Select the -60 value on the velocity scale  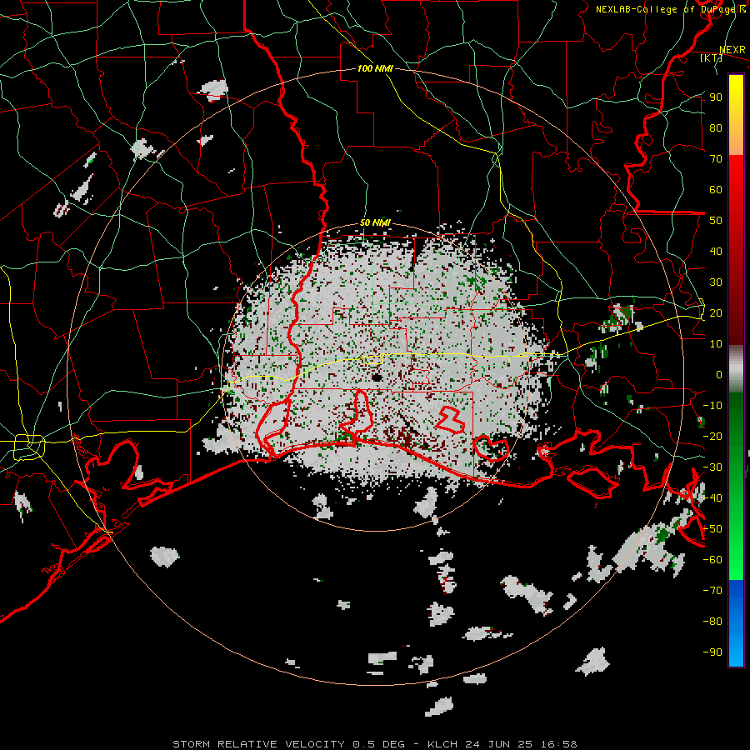point(712,560)
